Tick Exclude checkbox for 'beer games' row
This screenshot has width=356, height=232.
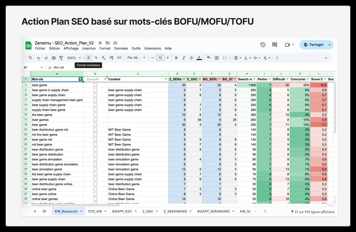95,120
